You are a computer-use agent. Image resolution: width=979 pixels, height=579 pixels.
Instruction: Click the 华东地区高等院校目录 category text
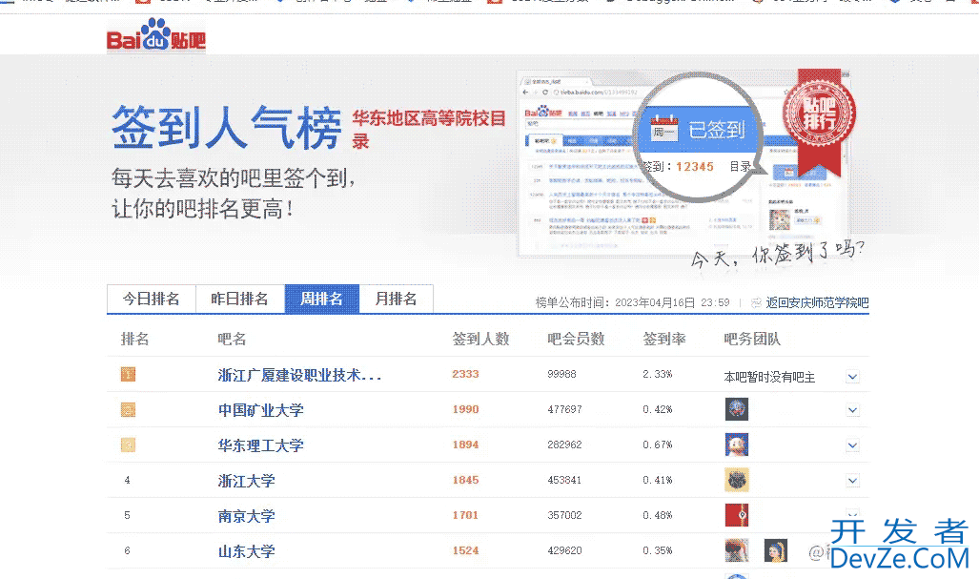[x=429, y=130]
